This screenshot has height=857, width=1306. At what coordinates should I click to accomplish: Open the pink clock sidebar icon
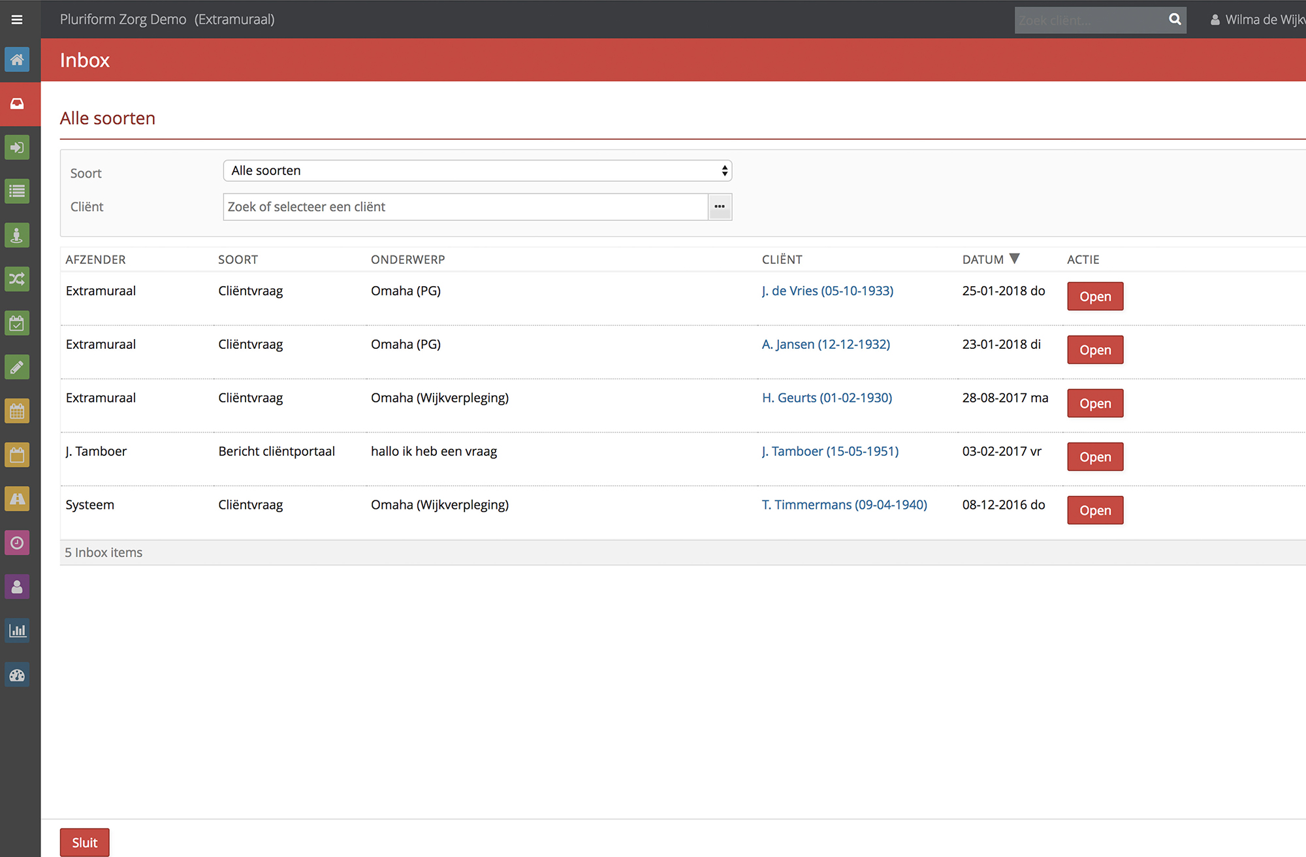click(17, 543)
